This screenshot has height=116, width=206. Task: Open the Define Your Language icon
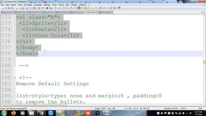[x=82, y=8]
